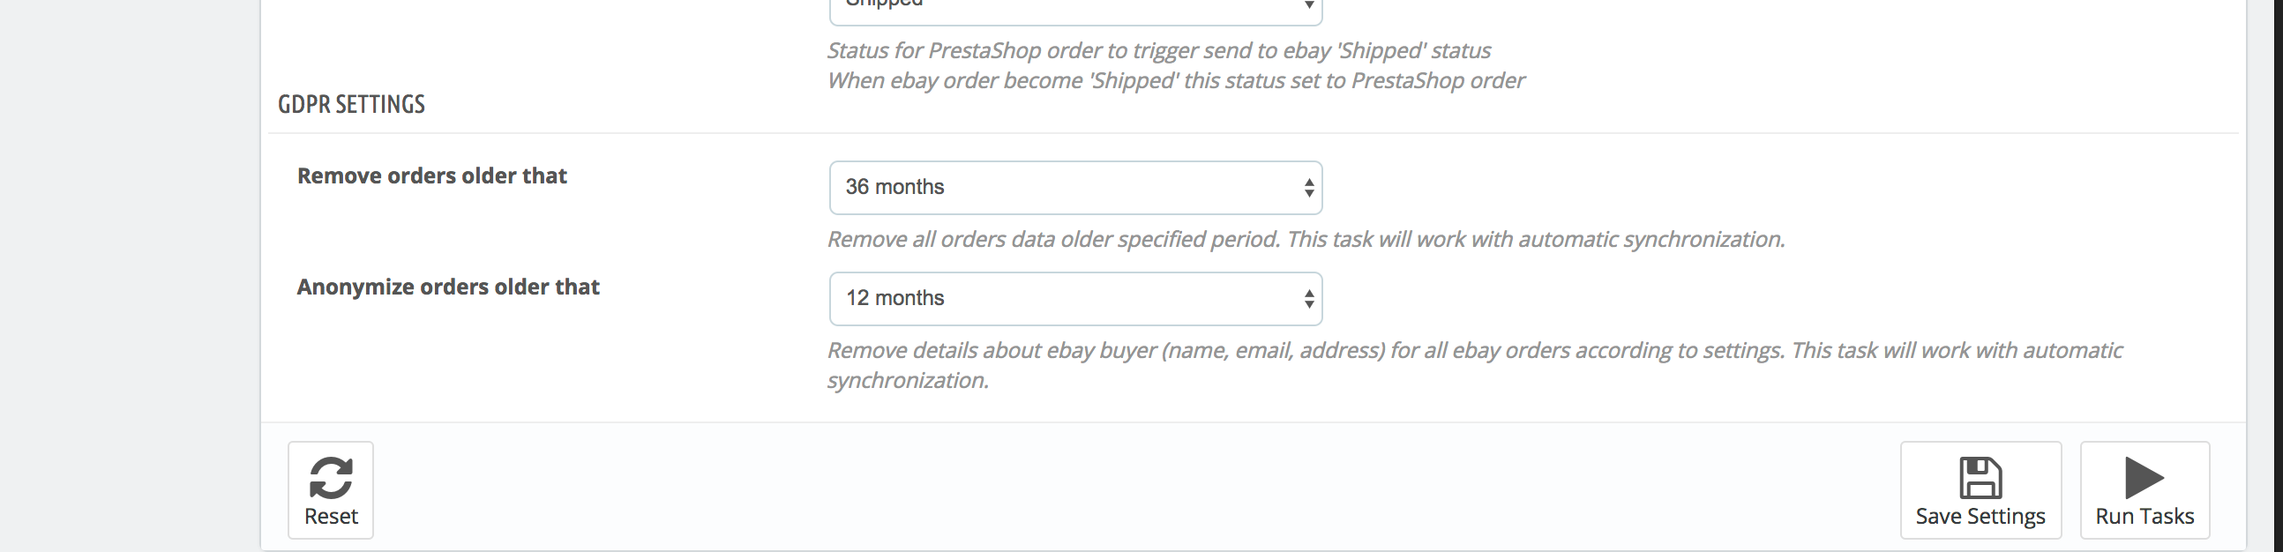Screen dimensions: 2283x552
Task: Click the help text about removing orders data
Action: (x=1306, y=239)
